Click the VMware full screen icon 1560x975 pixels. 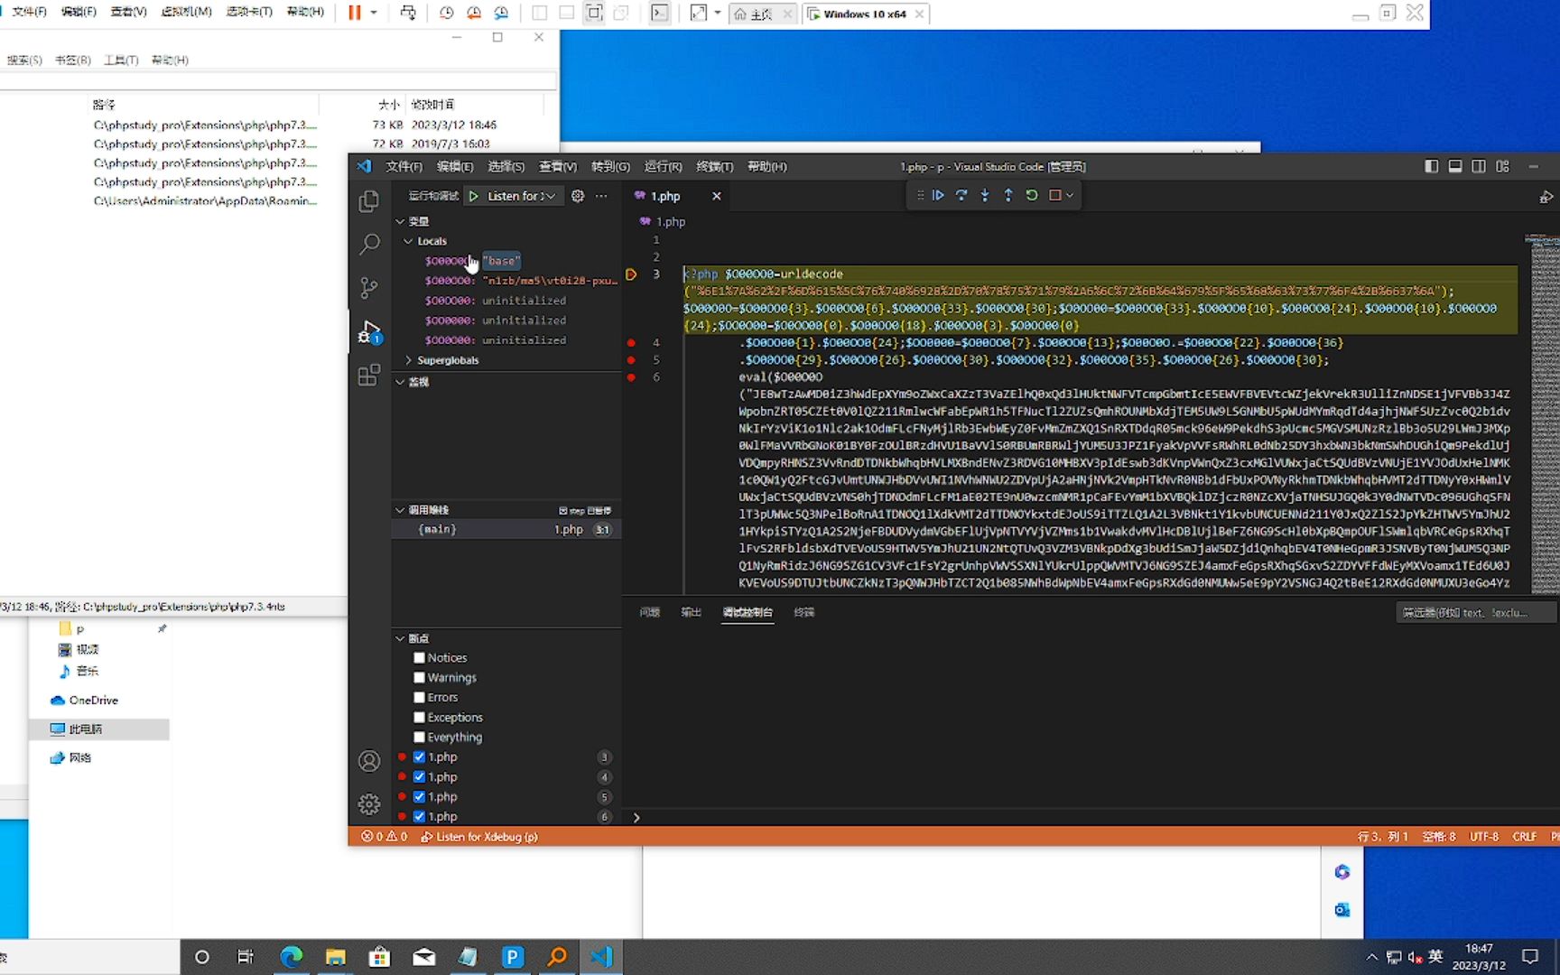(594, 13)
